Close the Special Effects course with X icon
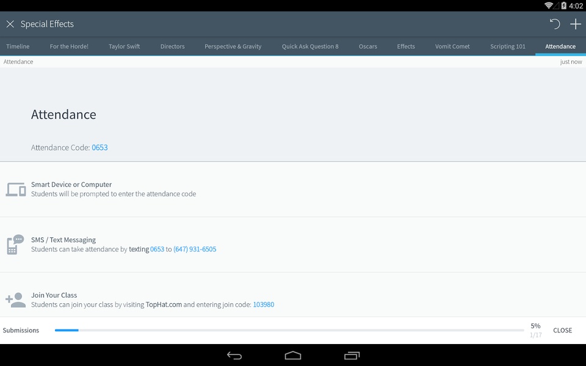This screenshot has width=586, height=366. 10,24
